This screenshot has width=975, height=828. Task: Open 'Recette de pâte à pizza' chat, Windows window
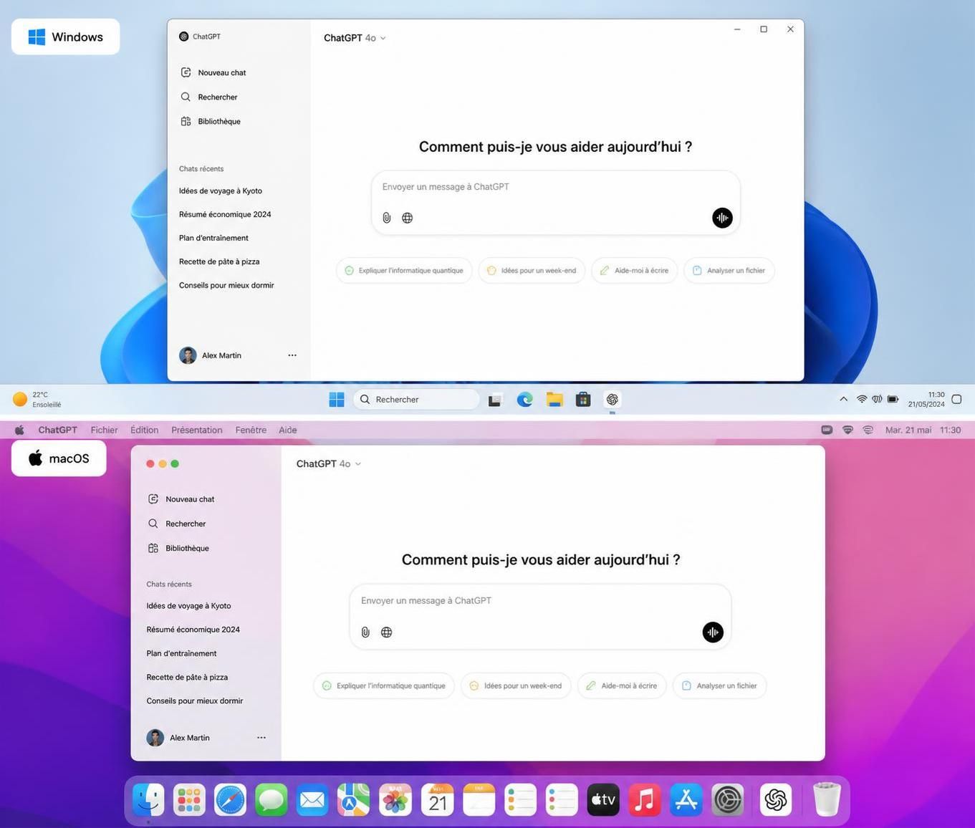click(219, 262)
